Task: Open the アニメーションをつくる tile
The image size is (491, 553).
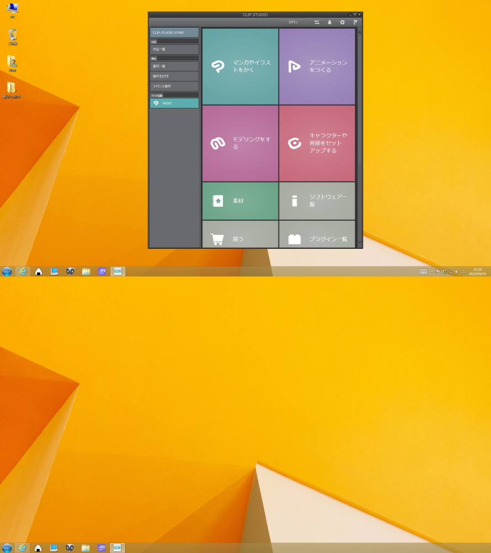Action: pyautogui.click(x=317, y=66)
